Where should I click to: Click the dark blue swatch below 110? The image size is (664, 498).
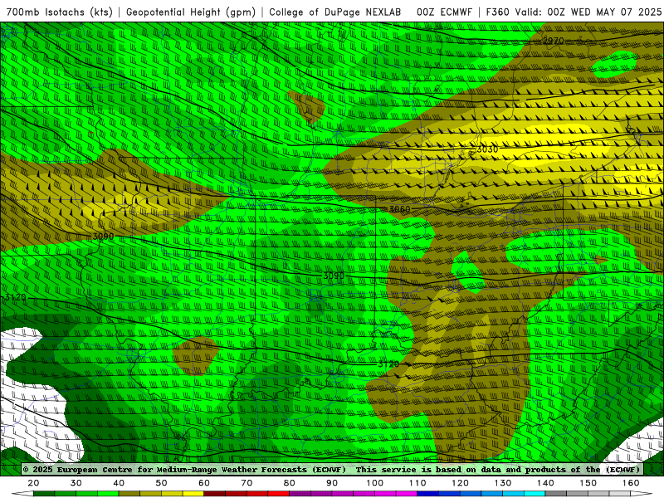(x=427, y=493)
